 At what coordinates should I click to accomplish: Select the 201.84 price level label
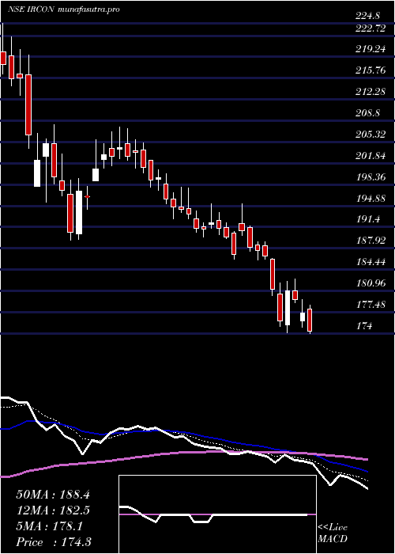pos(371,155)
